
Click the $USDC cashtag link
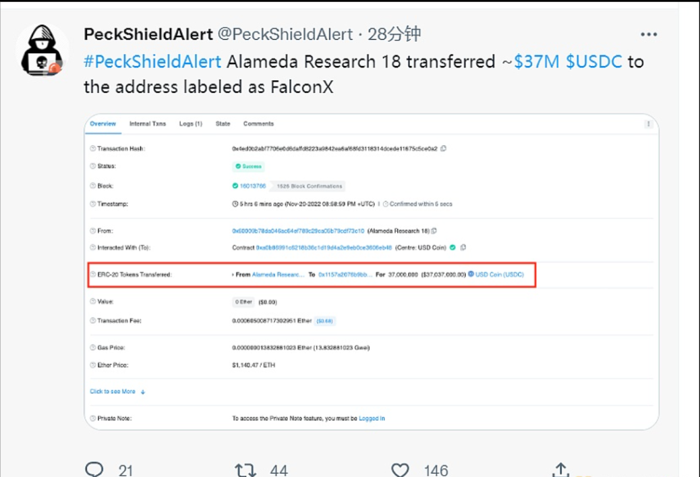(594, 61)
